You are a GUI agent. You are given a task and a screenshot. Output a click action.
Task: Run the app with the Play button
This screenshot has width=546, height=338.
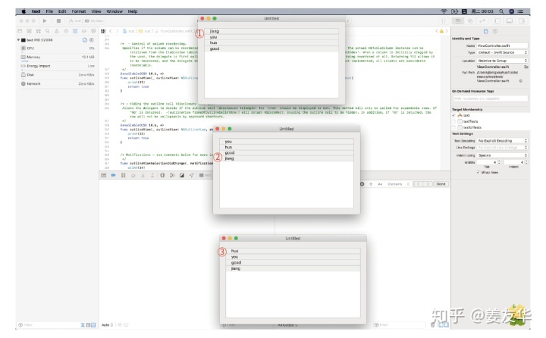pos(45,21)
